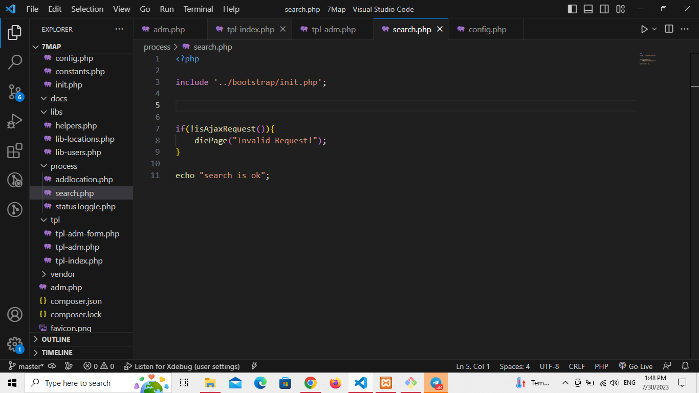699x393 pixels.
Task: Open the Run and Debug view
Action: click(14, 121)
